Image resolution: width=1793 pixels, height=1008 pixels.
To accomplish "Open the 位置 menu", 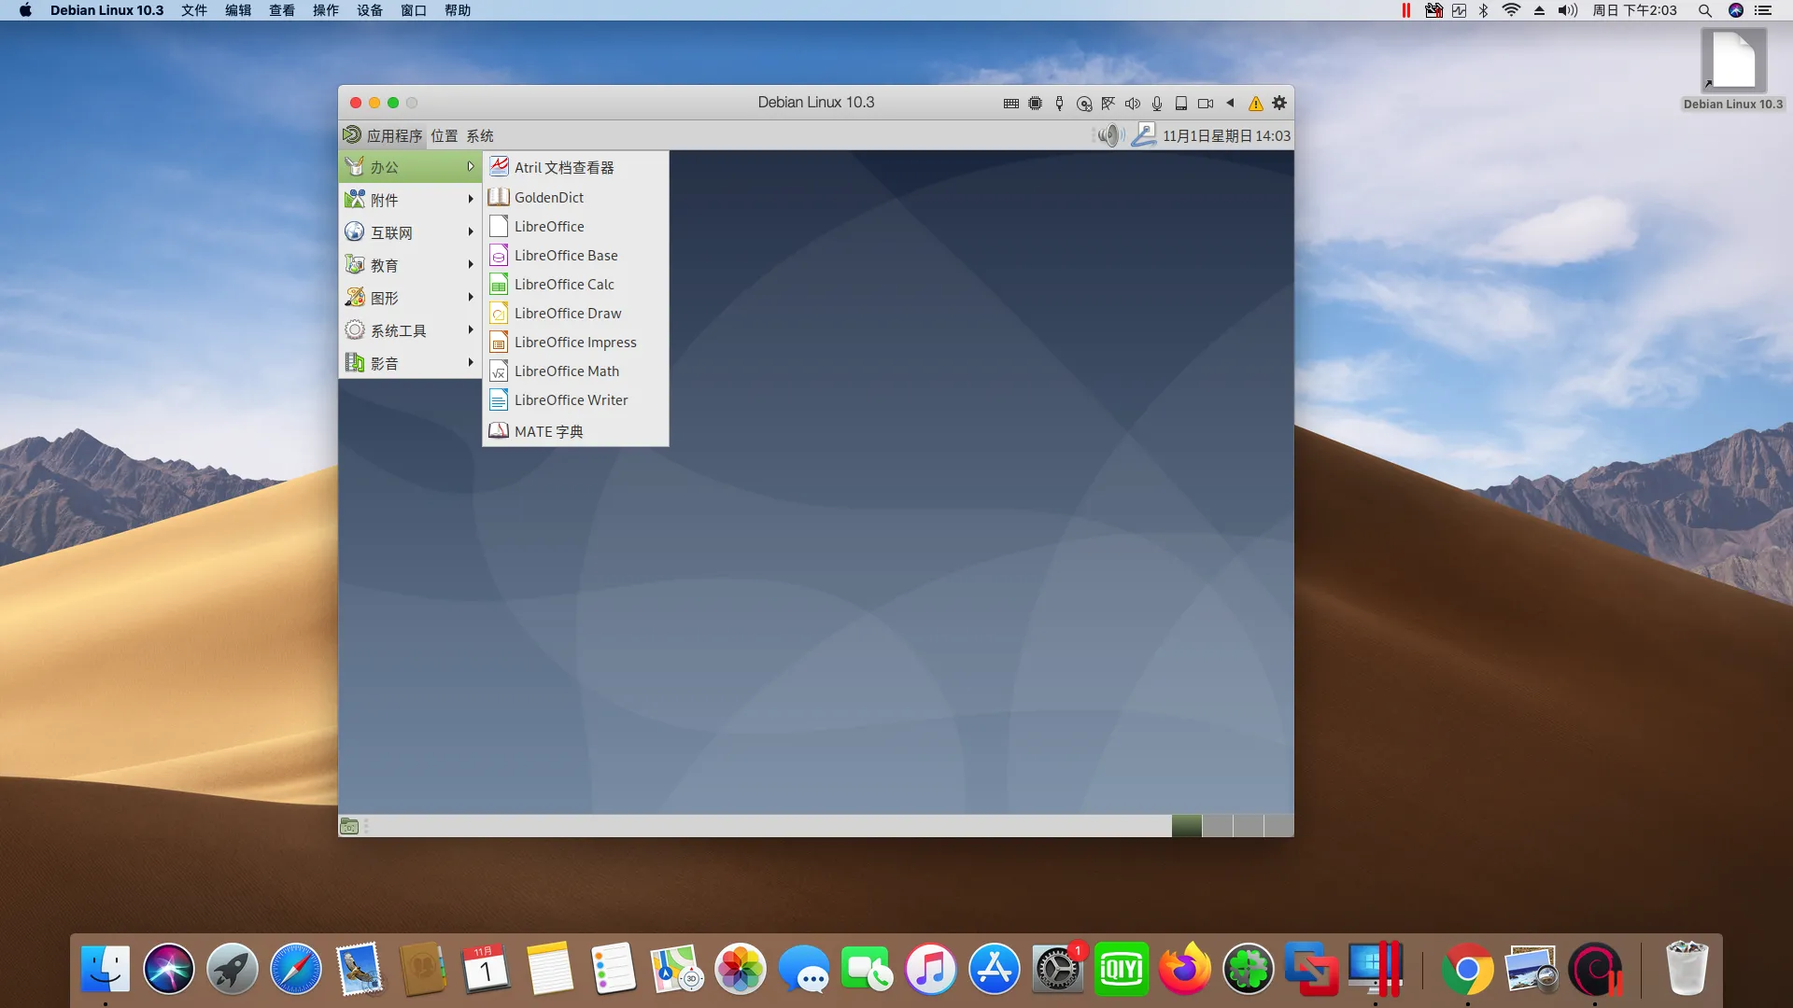I will 444,136.
